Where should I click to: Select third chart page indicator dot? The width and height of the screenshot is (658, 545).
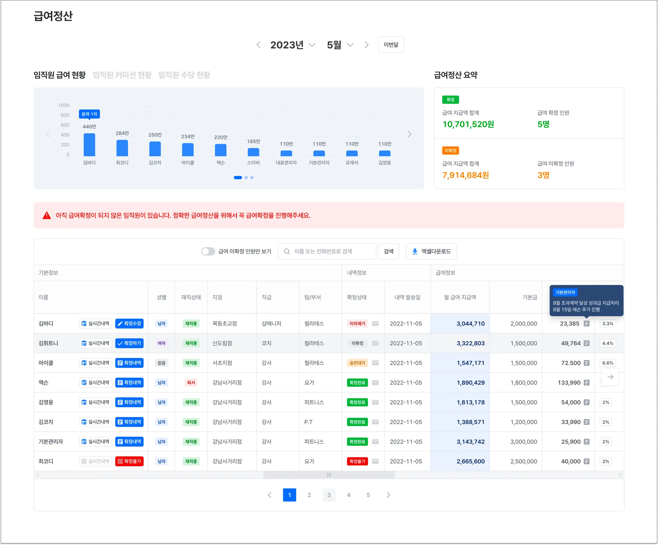pyautogui.click(x=252, y=178)
